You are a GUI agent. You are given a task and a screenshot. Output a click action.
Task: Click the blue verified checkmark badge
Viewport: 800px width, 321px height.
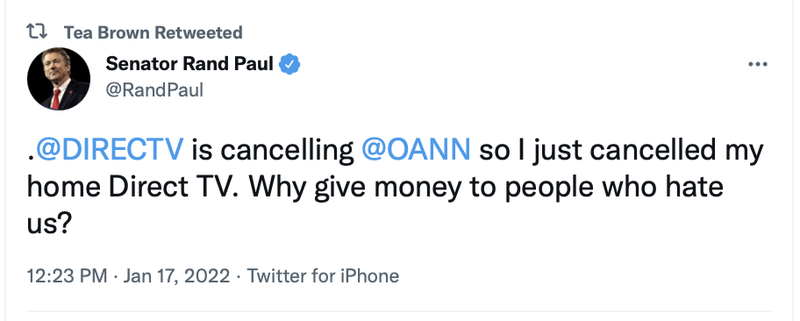(289, 64)
